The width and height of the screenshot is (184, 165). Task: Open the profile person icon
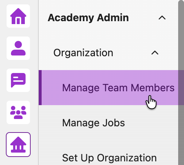tap(18, 48)
